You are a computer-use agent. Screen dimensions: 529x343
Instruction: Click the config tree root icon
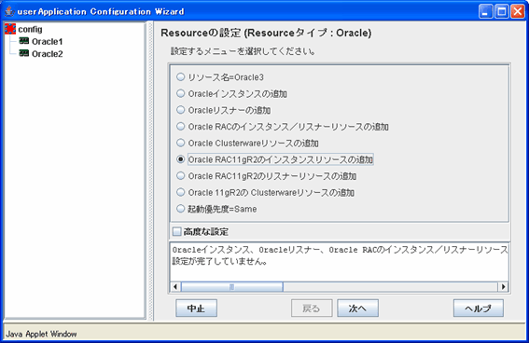pos(10,29)
